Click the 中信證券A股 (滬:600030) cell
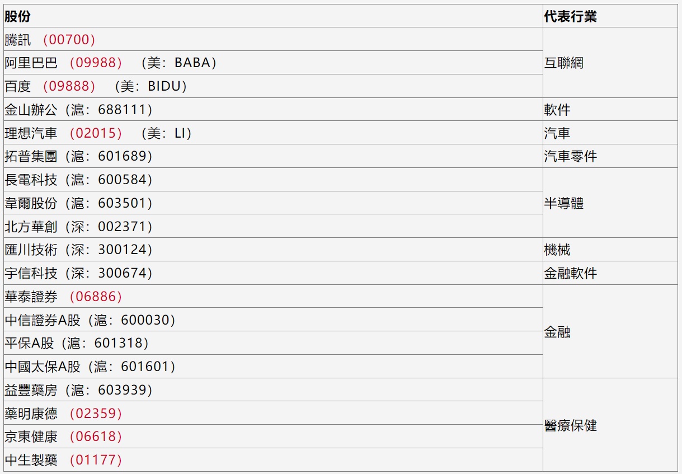The image size is (682, 474). 90,320
